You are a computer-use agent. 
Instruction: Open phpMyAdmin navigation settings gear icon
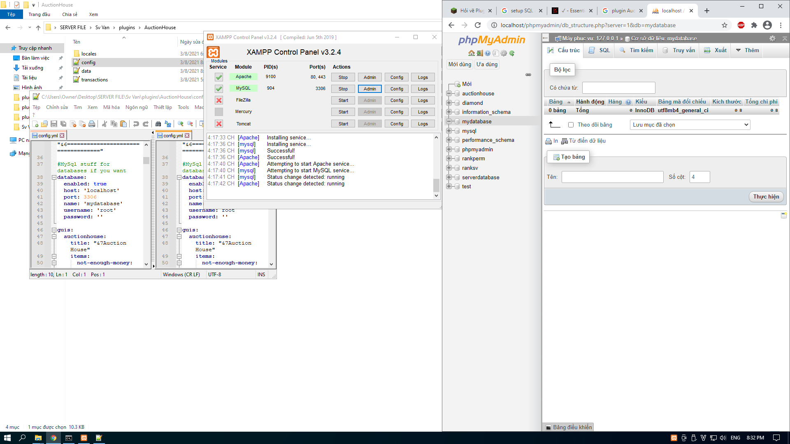tap(504, 53)
